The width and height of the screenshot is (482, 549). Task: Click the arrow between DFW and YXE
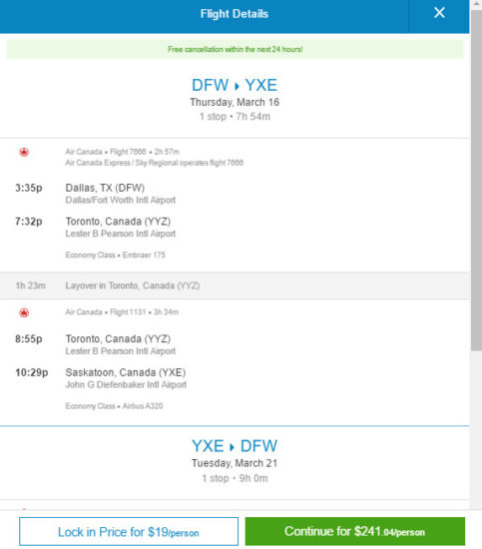click(x=237, y=86)
